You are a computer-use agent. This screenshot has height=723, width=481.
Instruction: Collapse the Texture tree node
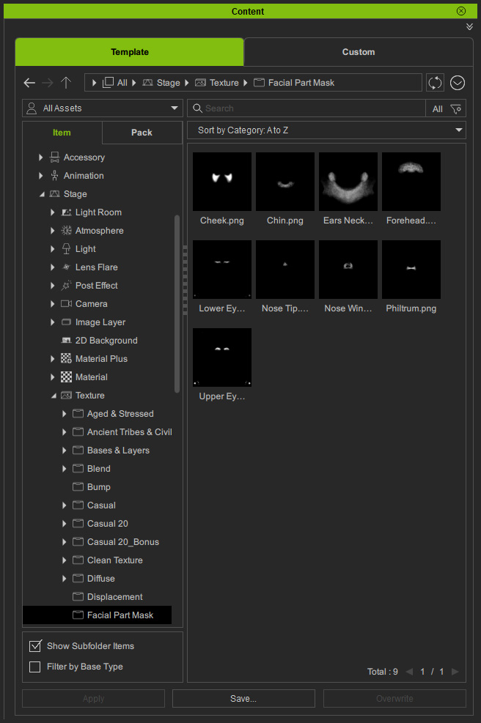[53, 396]
